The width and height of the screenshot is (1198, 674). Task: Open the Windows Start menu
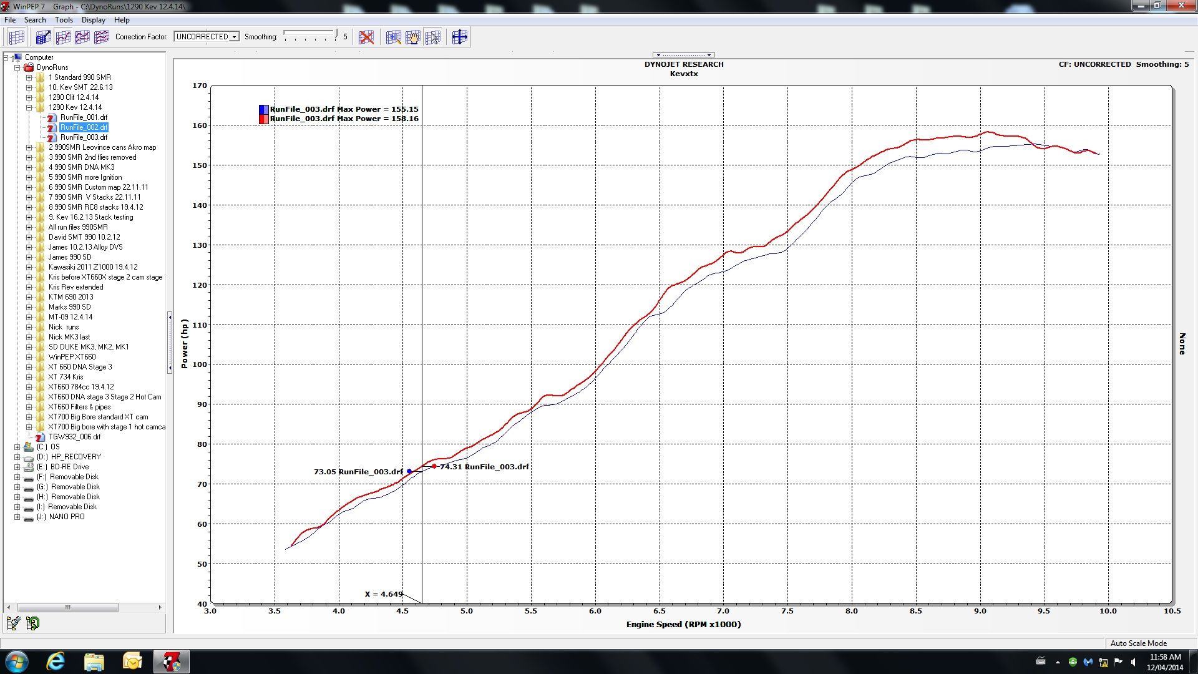click(x=17, y=662)
